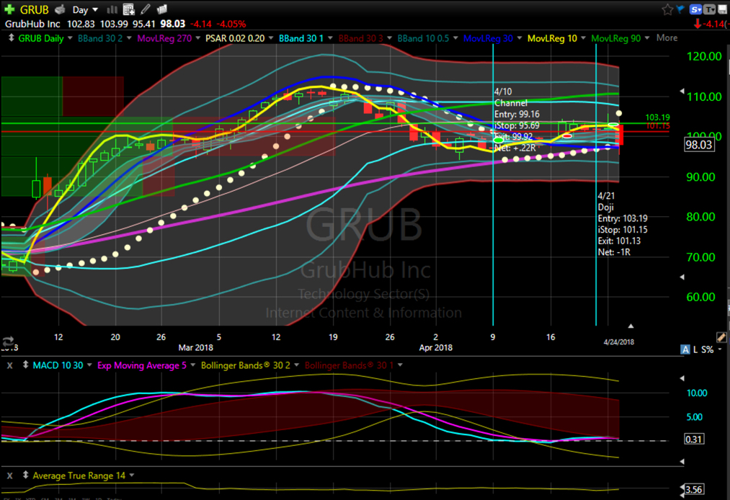Click the 0.31 MACD value label
Screen dimensions: 730x500
pyautogui.click(x=694, y=439)
